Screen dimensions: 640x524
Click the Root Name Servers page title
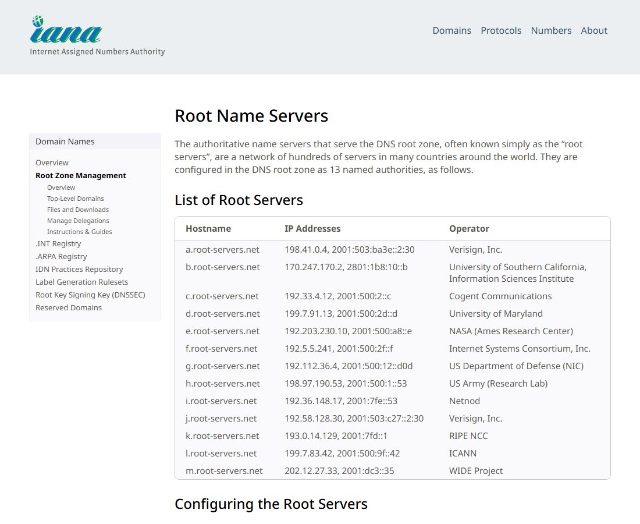pos(251,116)
